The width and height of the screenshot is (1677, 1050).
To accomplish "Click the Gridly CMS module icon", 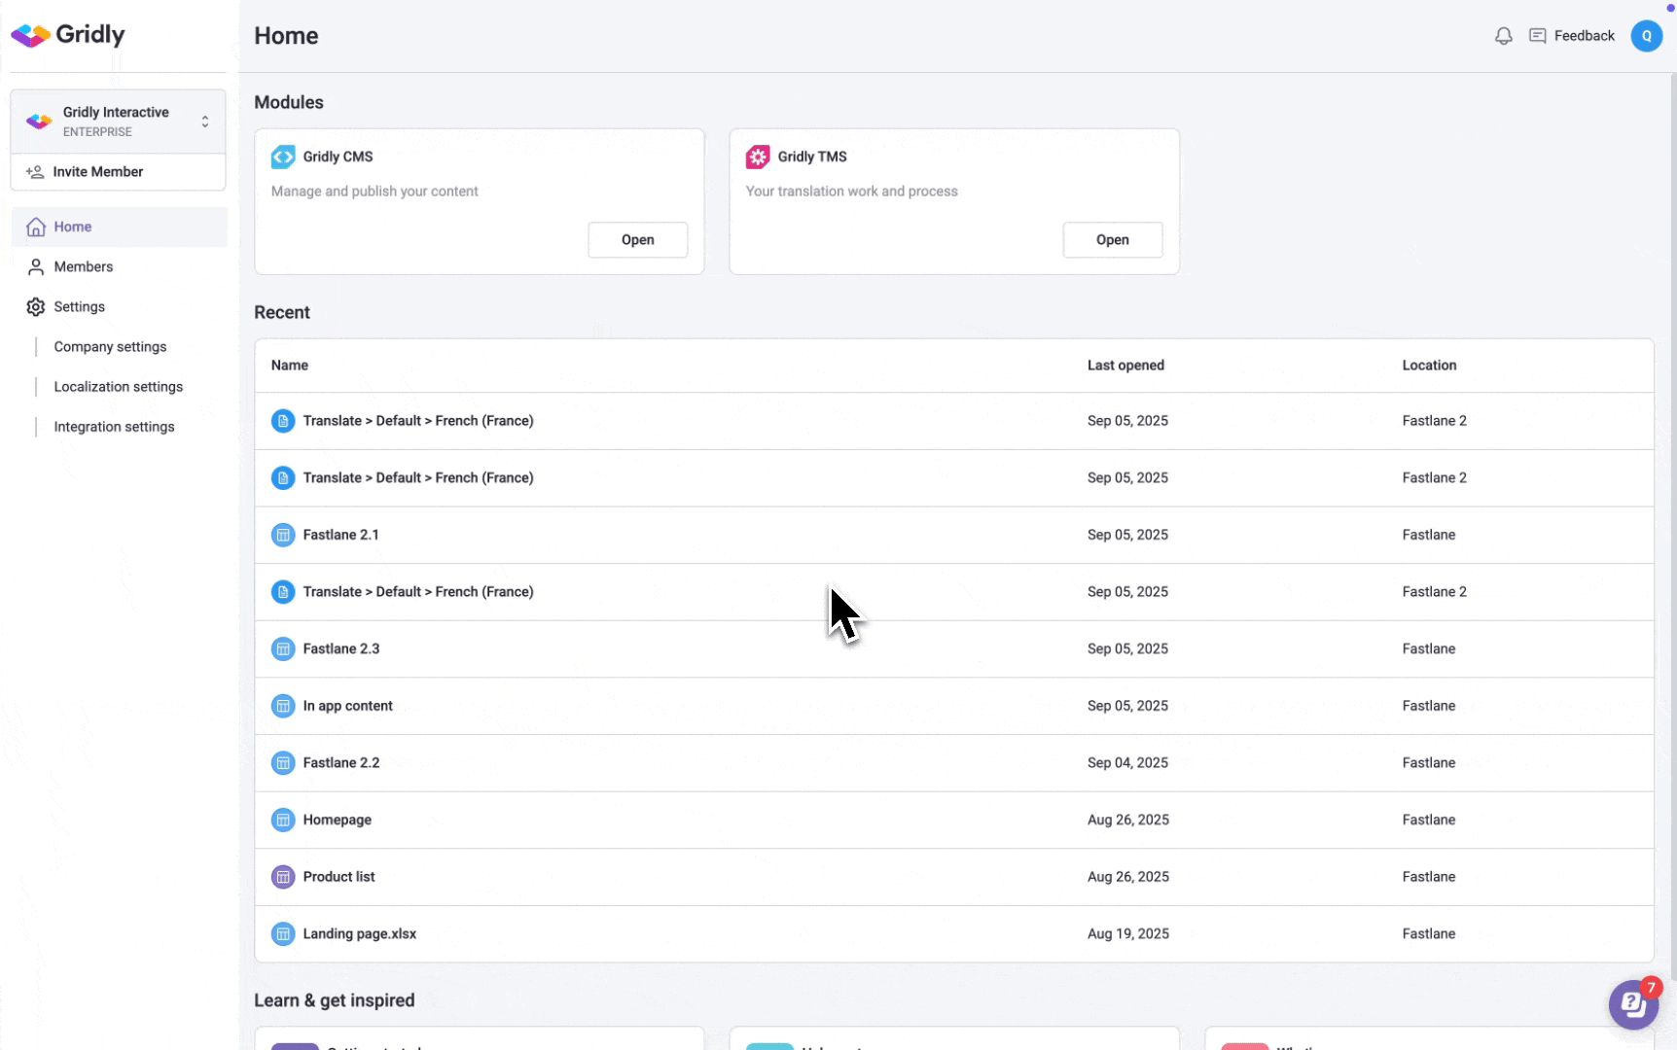I will point(283,157).
